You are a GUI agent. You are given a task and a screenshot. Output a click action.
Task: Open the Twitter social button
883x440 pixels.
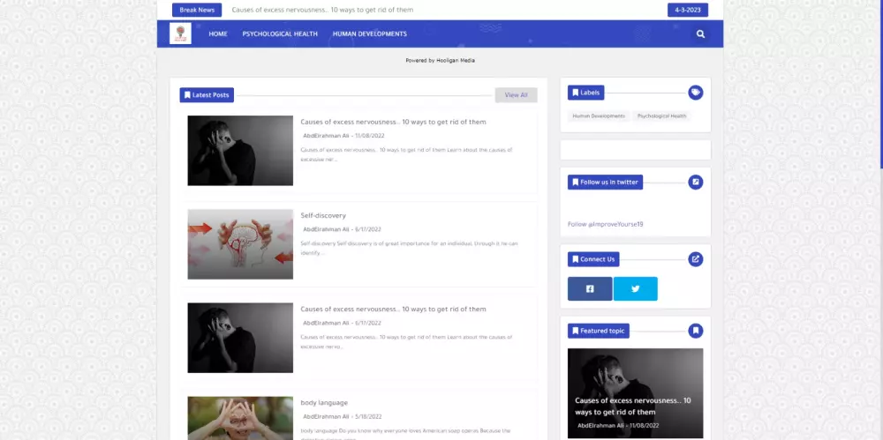tap(635, 288)
